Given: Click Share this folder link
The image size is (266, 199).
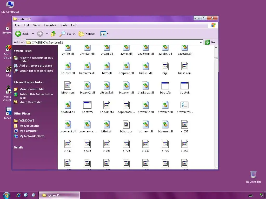Looking at the screenshot, I should point(28,102).
